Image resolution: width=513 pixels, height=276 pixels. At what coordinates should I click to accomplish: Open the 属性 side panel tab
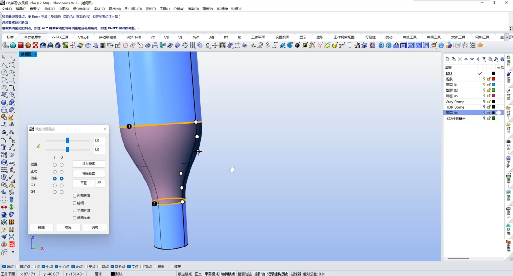[x=509, y=61]
